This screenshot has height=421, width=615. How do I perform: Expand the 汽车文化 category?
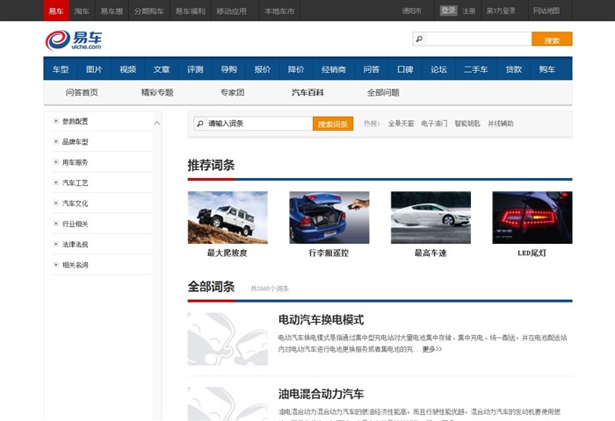pos(55,203)
